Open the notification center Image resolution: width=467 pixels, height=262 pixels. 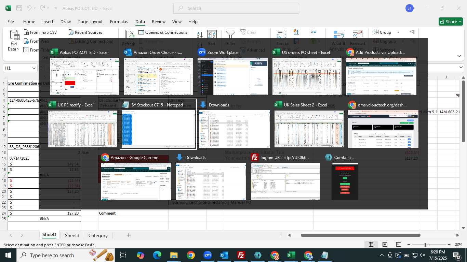pyautogui.click(x=457, y=255)
